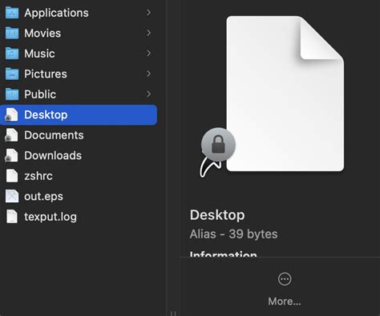
Task: Select the Music row name
Action: pos(39,54)
